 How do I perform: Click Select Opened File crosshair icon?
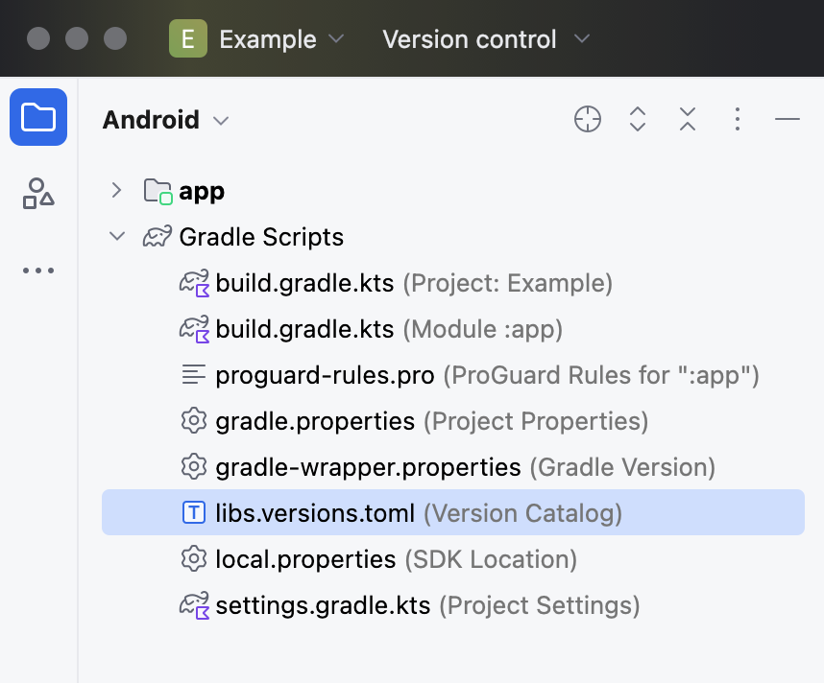[x=588, y=119]
